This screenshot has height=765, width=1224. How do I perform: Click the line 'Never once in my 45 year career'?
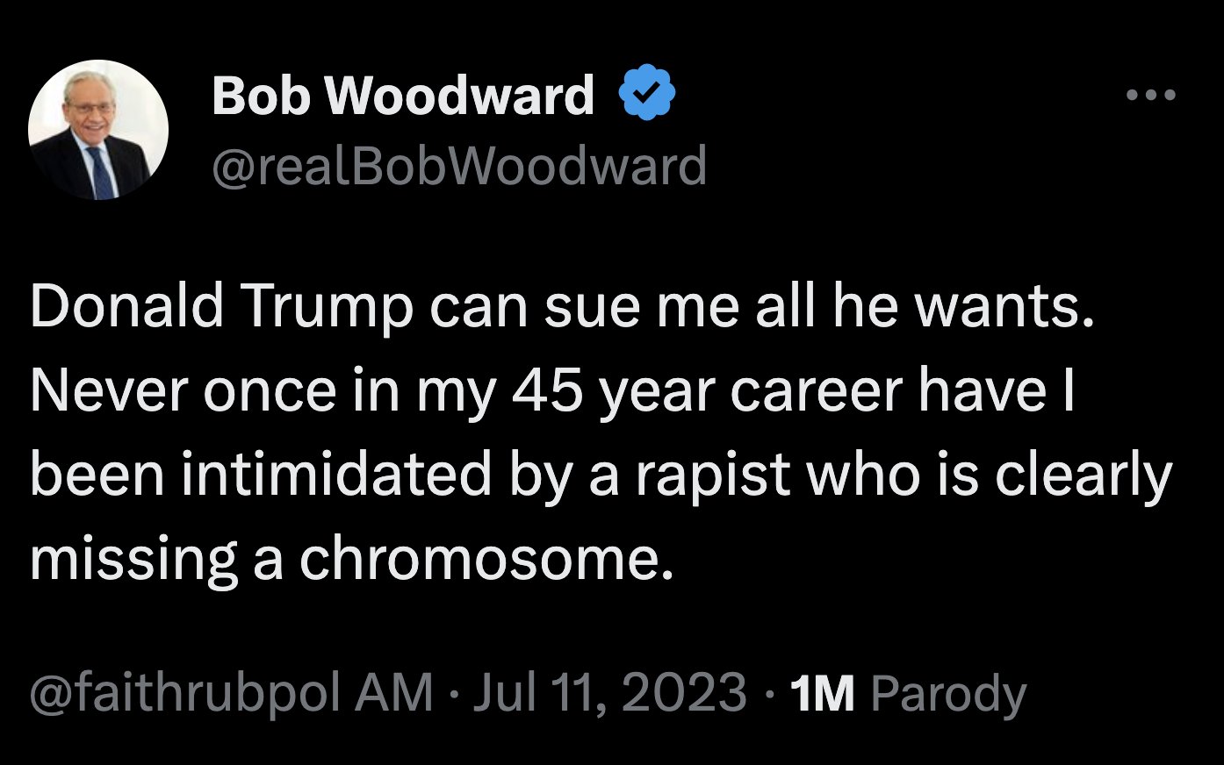552,391
